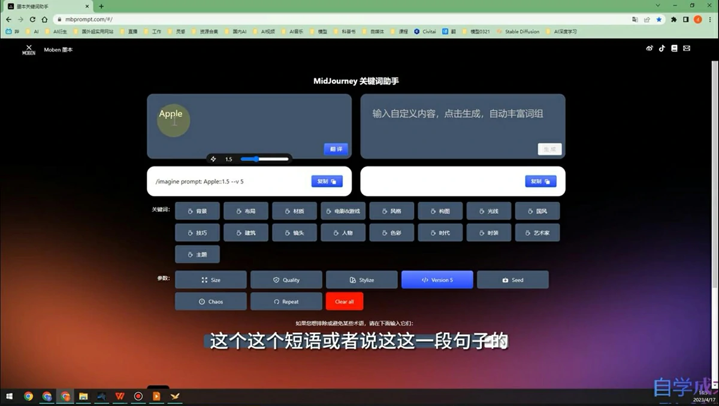Image resolution: width=719 pixels, height=406 pixels.
Task: Open the Chrome tab search chevron
Action: (658, 6)
